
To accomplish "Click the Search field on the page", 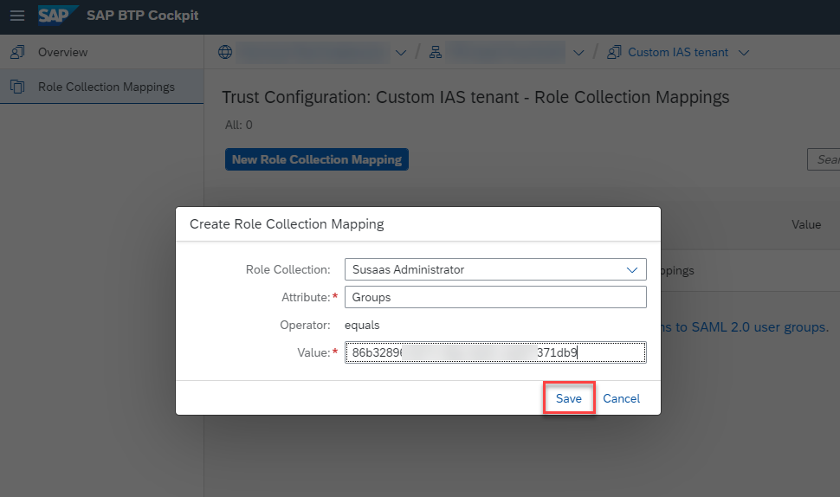I will (x=824, y=159).
